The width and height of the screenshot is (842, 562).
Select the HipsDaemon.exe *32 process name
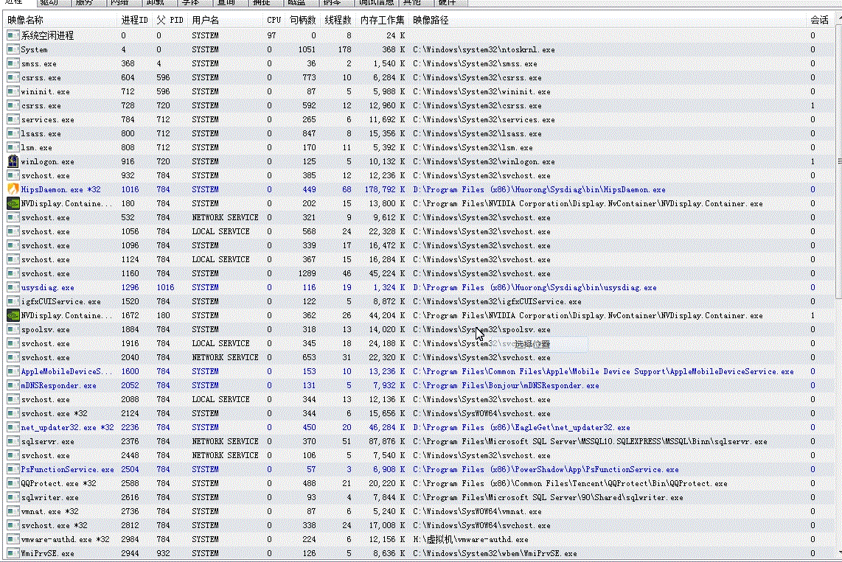point(60,189)
